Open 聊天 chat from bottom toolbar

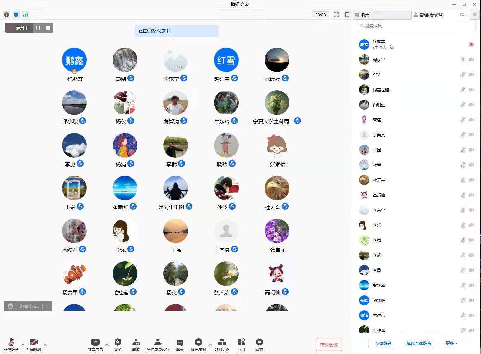(180, 344)
